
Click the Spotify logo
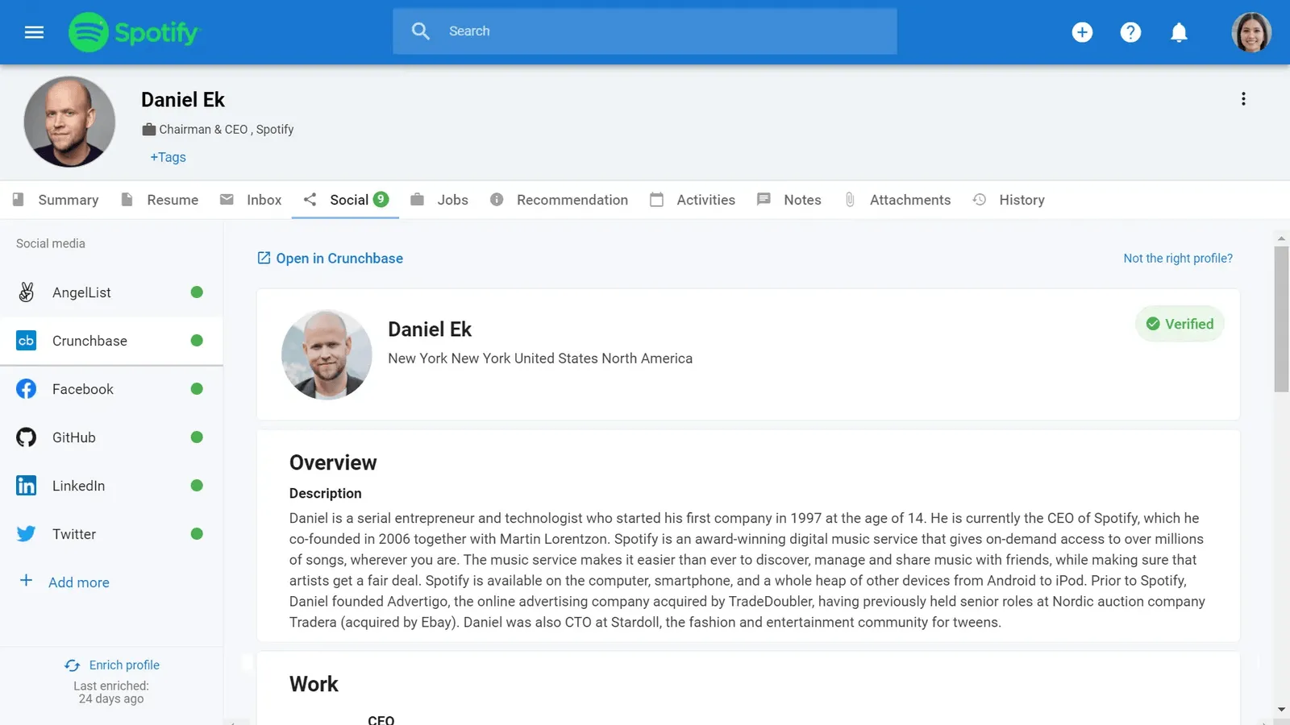point(135,32)
